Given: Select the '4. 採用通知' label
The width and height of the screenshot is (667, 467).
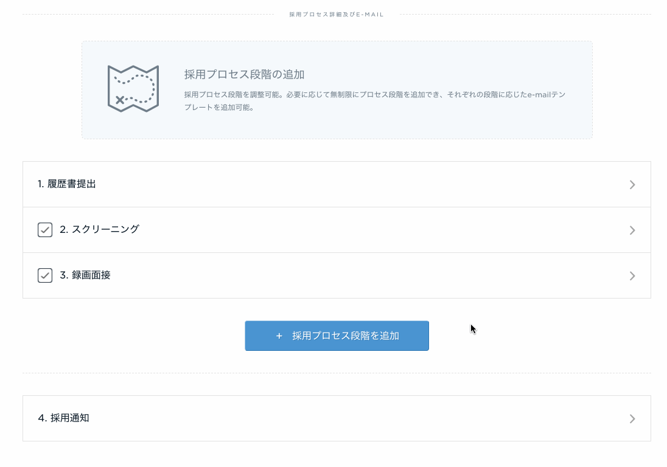Looking at the screenshot, I should click(x=64, y=418).
